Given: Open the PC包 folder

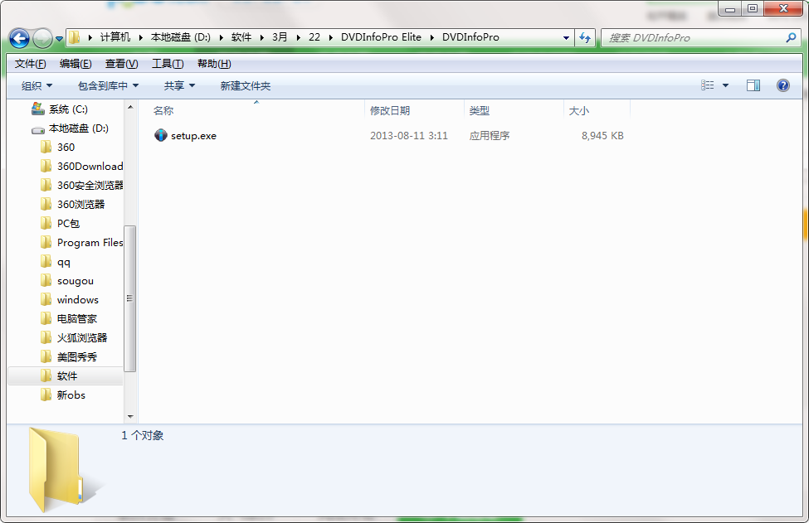Looking at the screenshot, I should tap(68, 224).
